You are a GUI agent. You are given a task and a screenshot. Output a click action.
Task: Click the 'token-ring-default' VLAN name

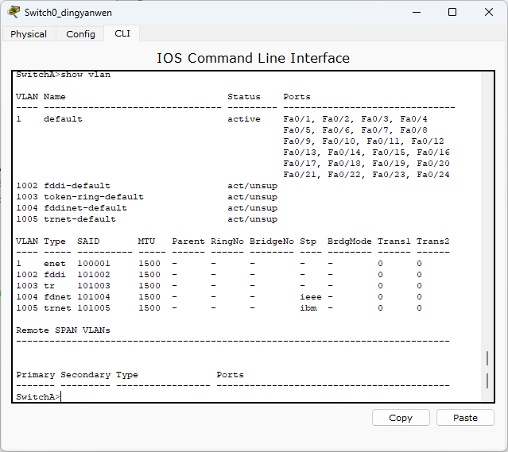click(94, 197)
